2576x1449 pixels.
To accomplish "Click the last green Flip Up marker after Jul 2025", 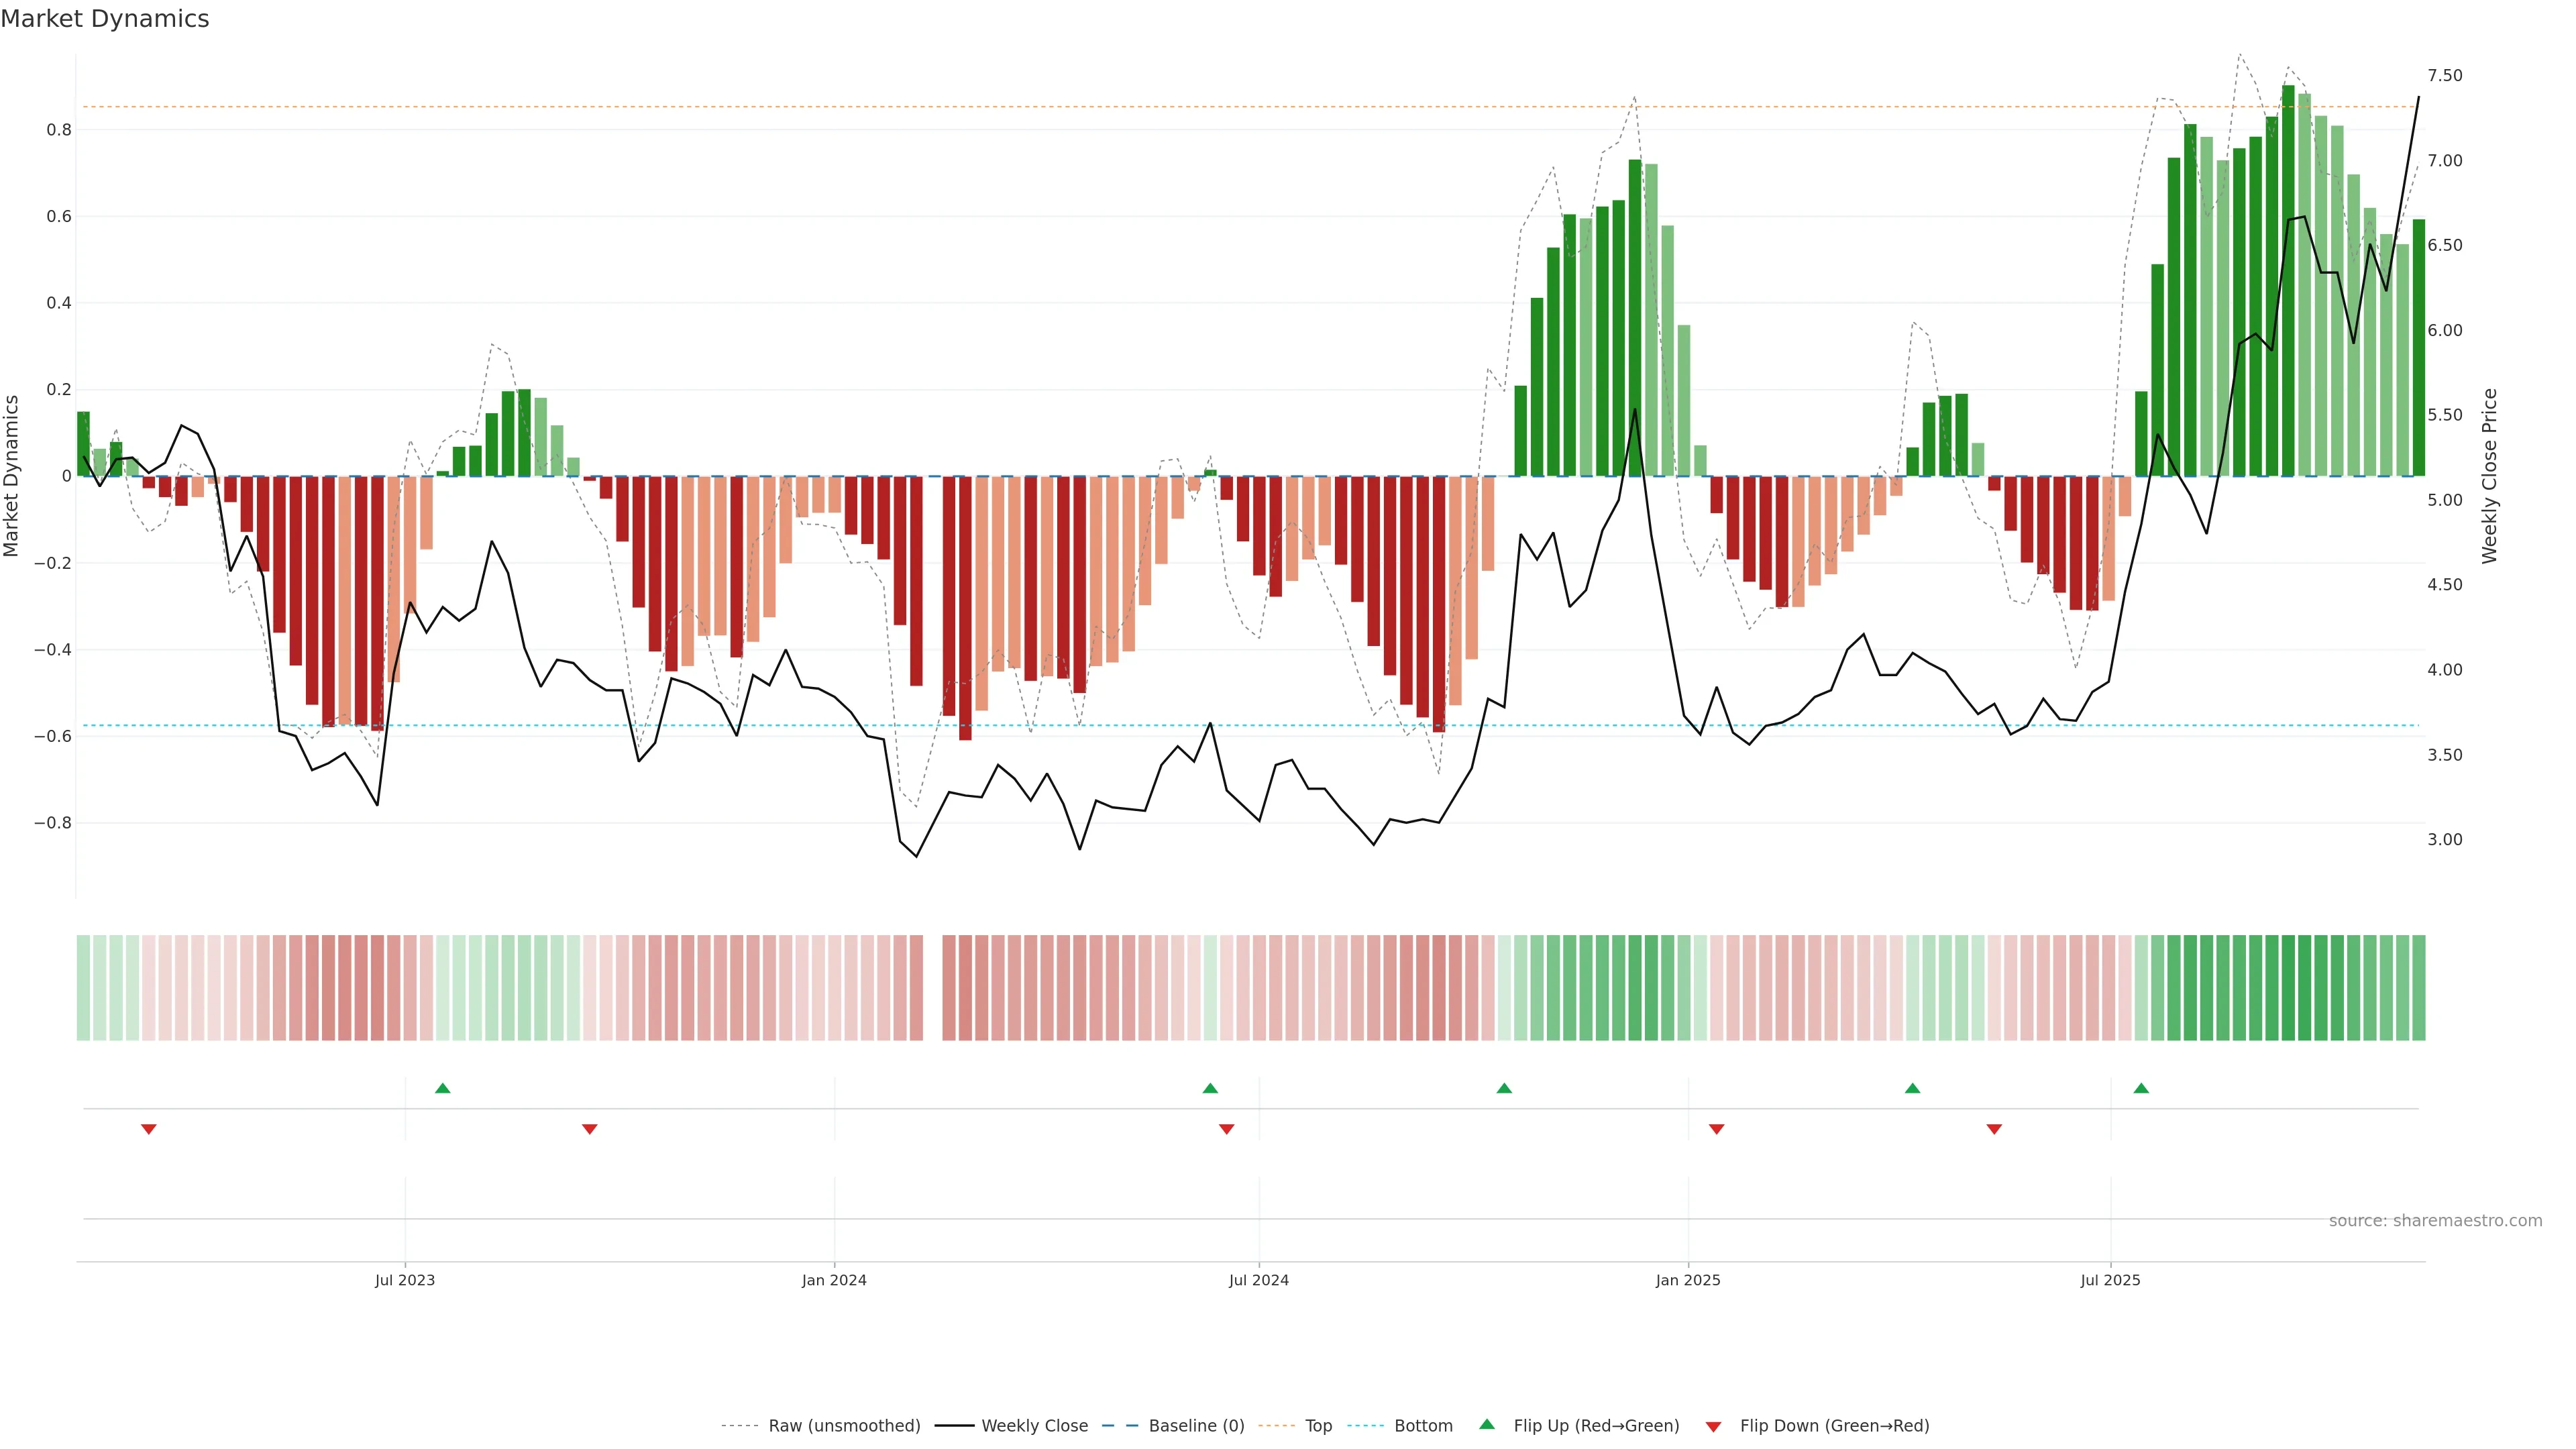I will point(2141,1088).
